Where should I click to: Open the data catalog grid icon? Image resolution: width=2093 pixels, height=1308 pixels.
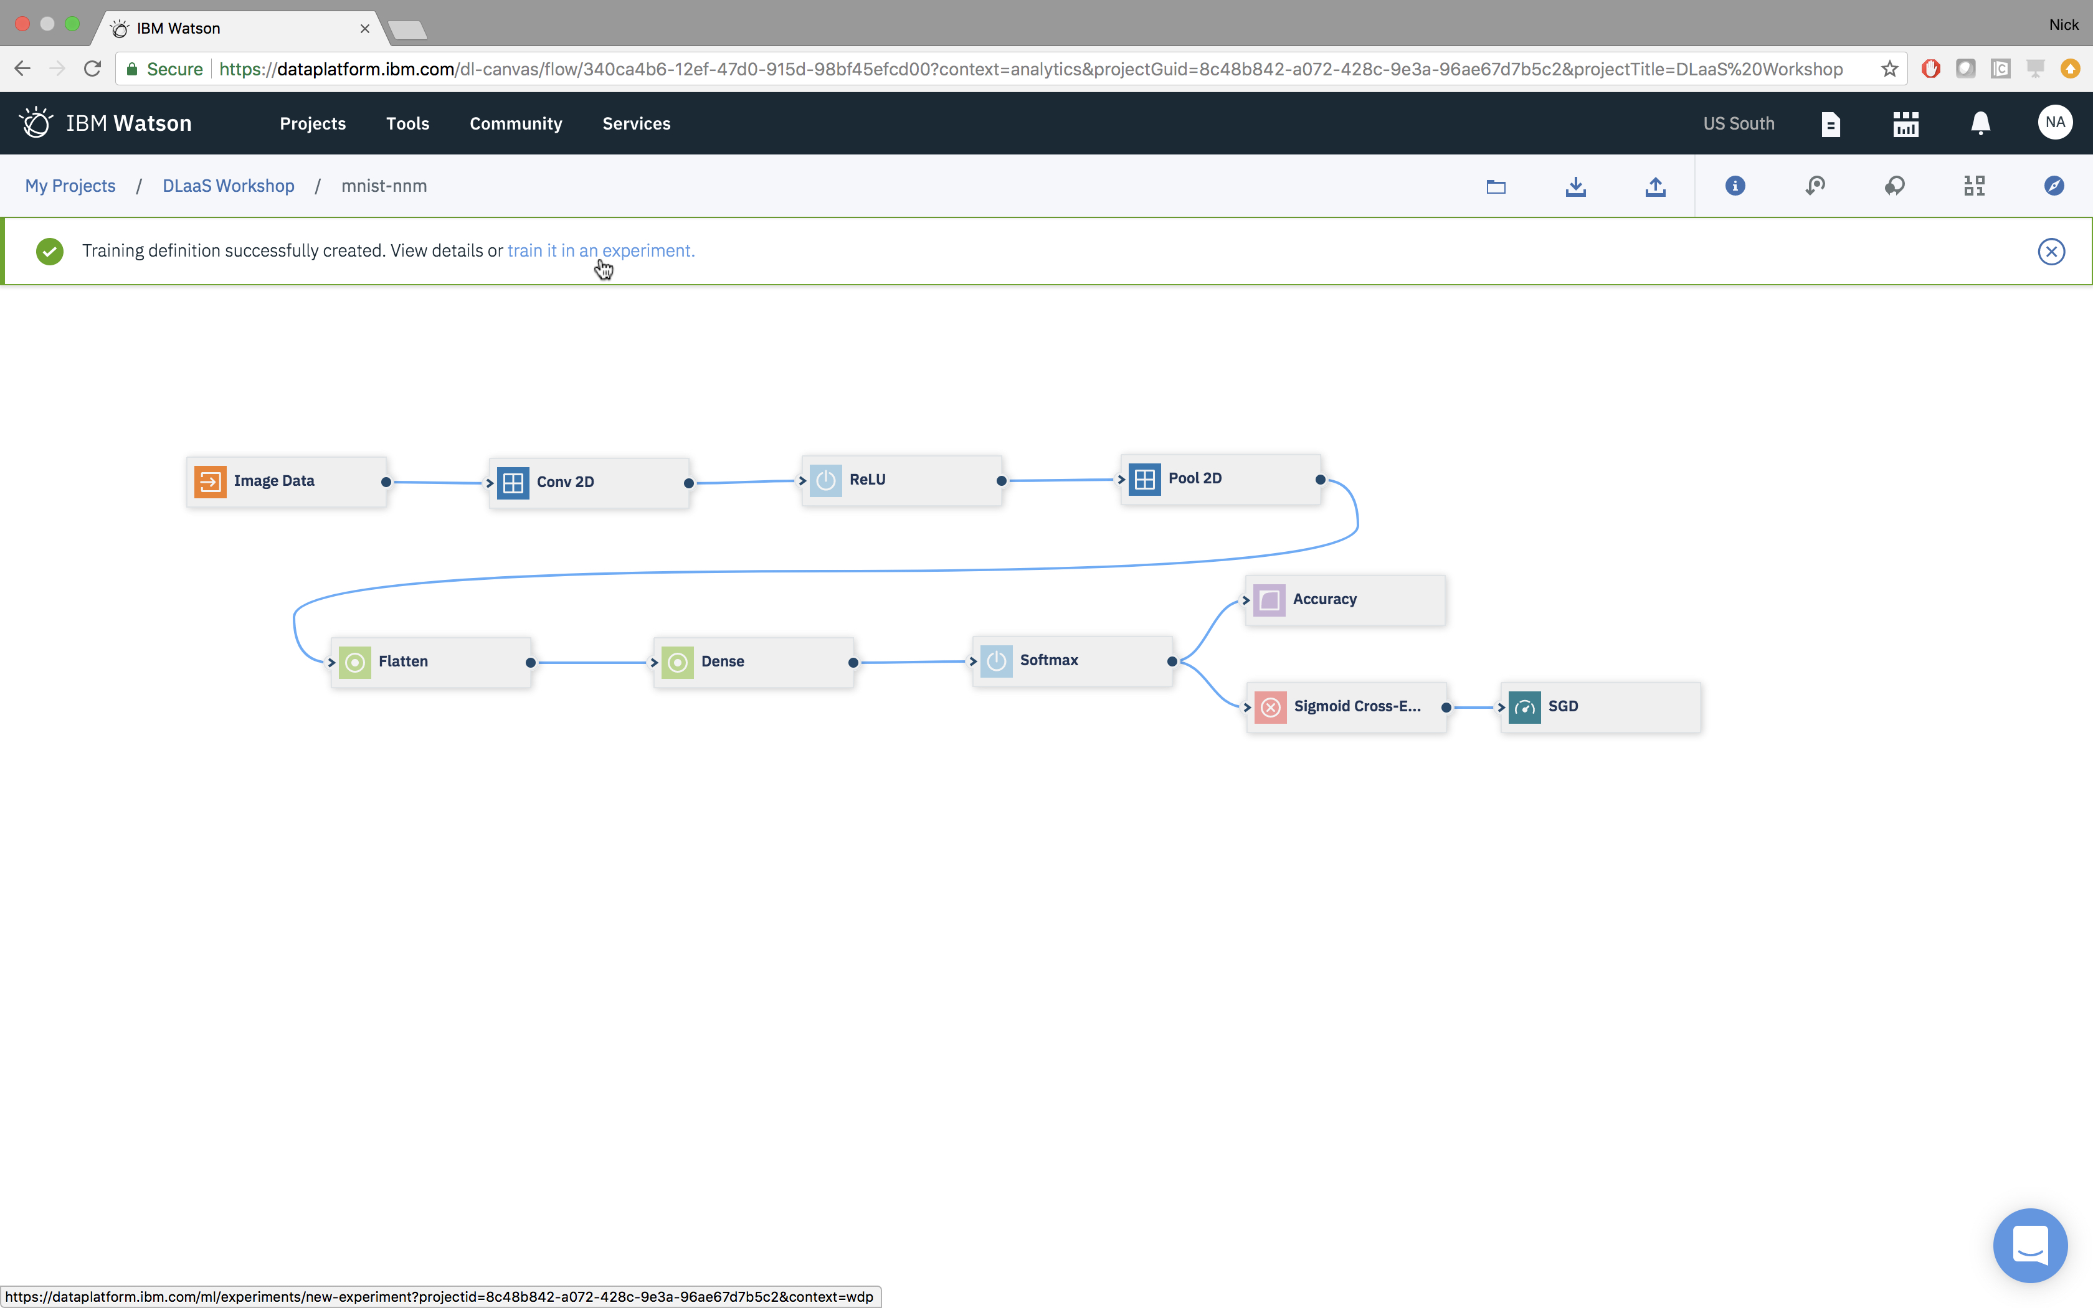click(x=1906, y=124)
